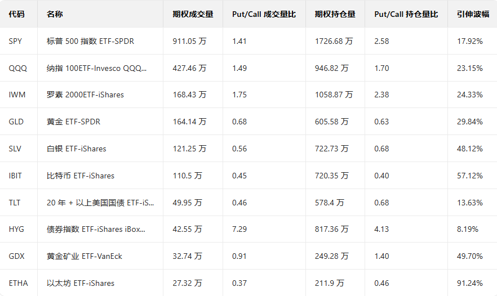Select the 期权持仓量 column header

(x=335, y=14)
